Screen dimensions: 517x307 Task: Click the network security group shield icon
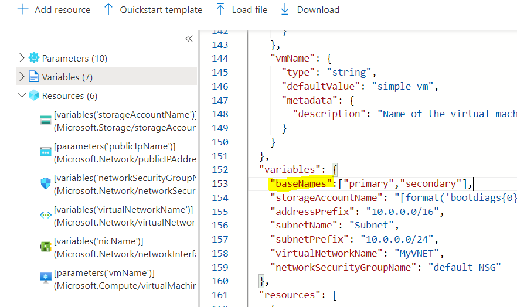pos(46,183)
